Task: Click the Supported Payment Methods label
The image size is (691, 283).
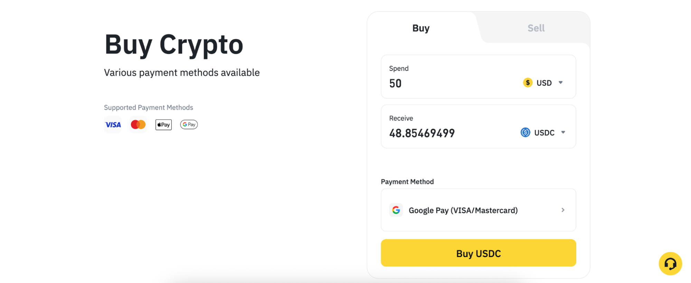Action: point(148,107)
